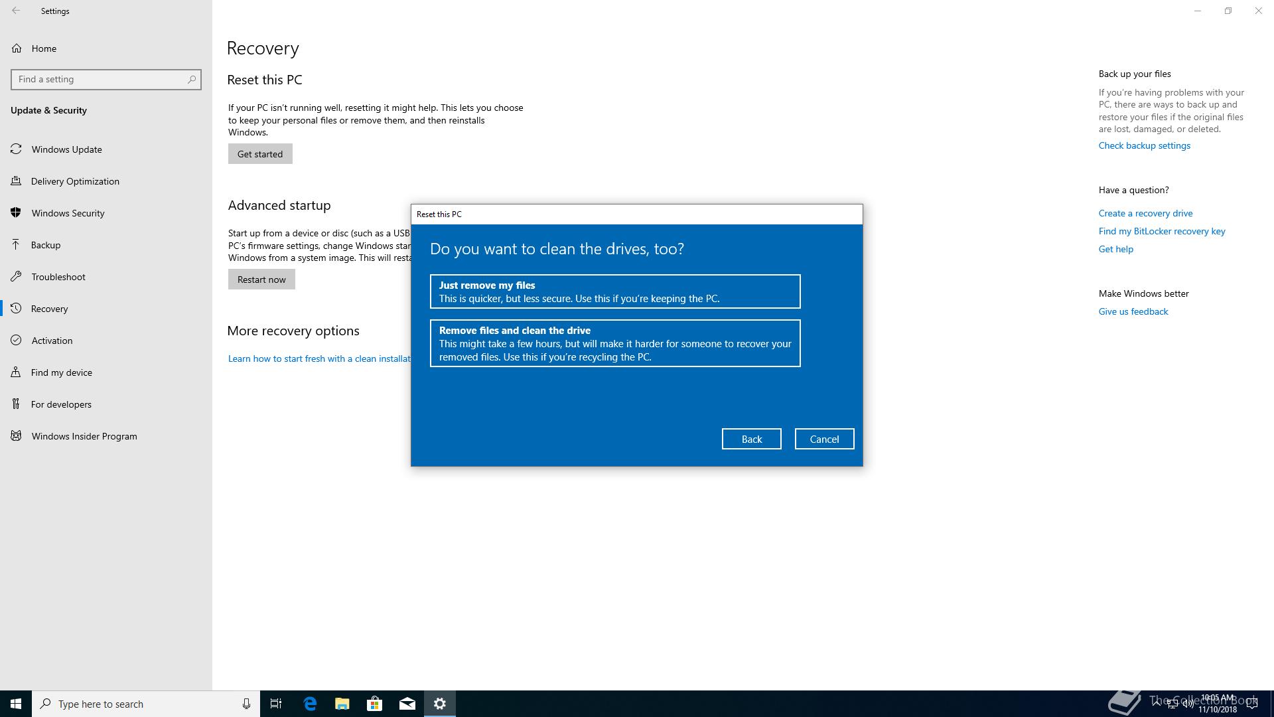
Task: Choose Just remove my files option
Action: point(615,291)
